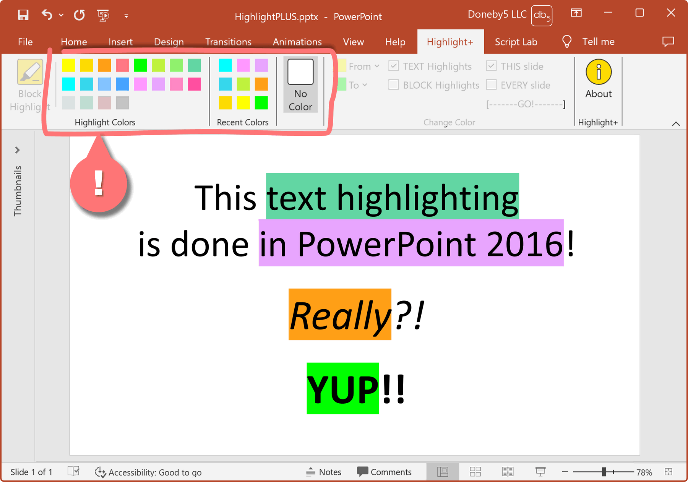Click the purple highlighted 'in PowerPoint 2016' text
Screen dimensions: 688x482
click(x=411, y=243)
